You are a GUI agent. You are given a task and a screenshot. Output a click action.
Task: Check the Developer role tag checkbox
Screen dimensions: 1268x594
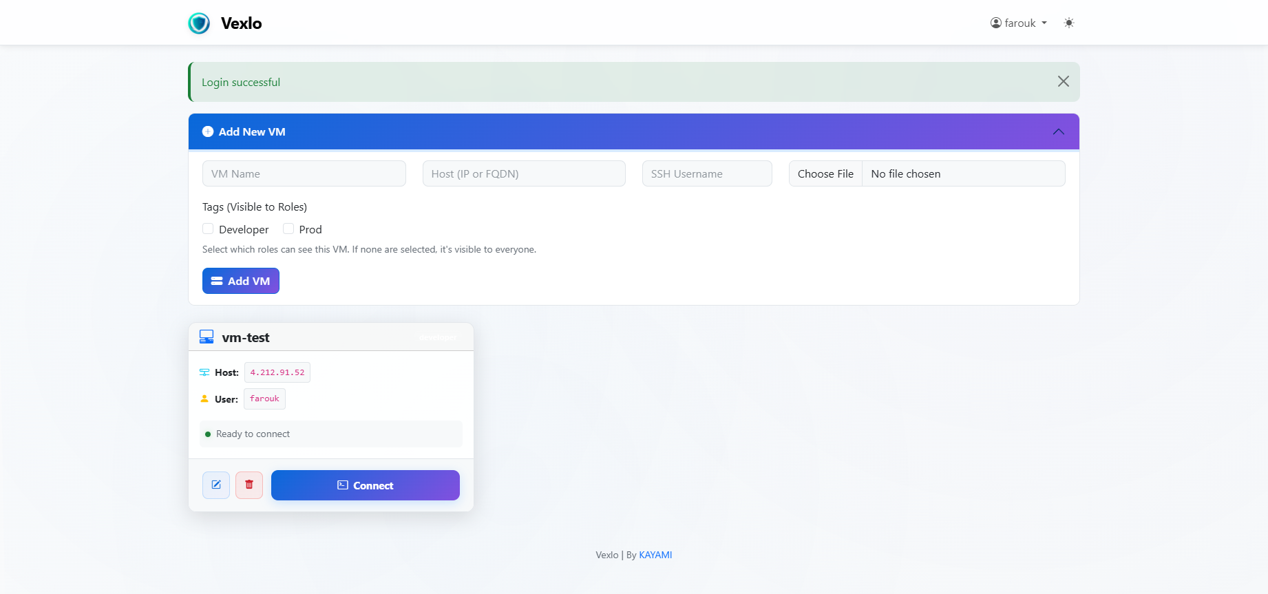pyautogui.click(x=208, y=229)
